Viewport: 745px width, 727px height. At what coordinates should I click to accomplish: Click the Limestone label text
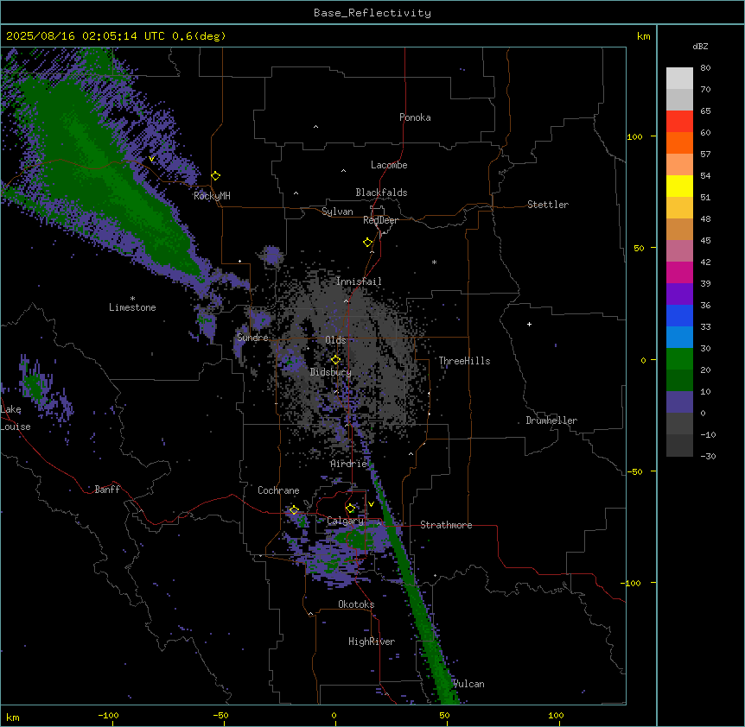pos(132,307)
